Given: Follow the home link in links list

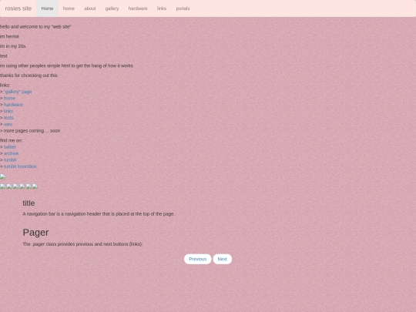Looking at the screenshot, I should tap(9, 98).
